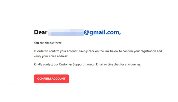Click the word "CONFIRM" on the red button
Image resolution: width=178 pixels, height=102 pixels.
pos(44,79)
